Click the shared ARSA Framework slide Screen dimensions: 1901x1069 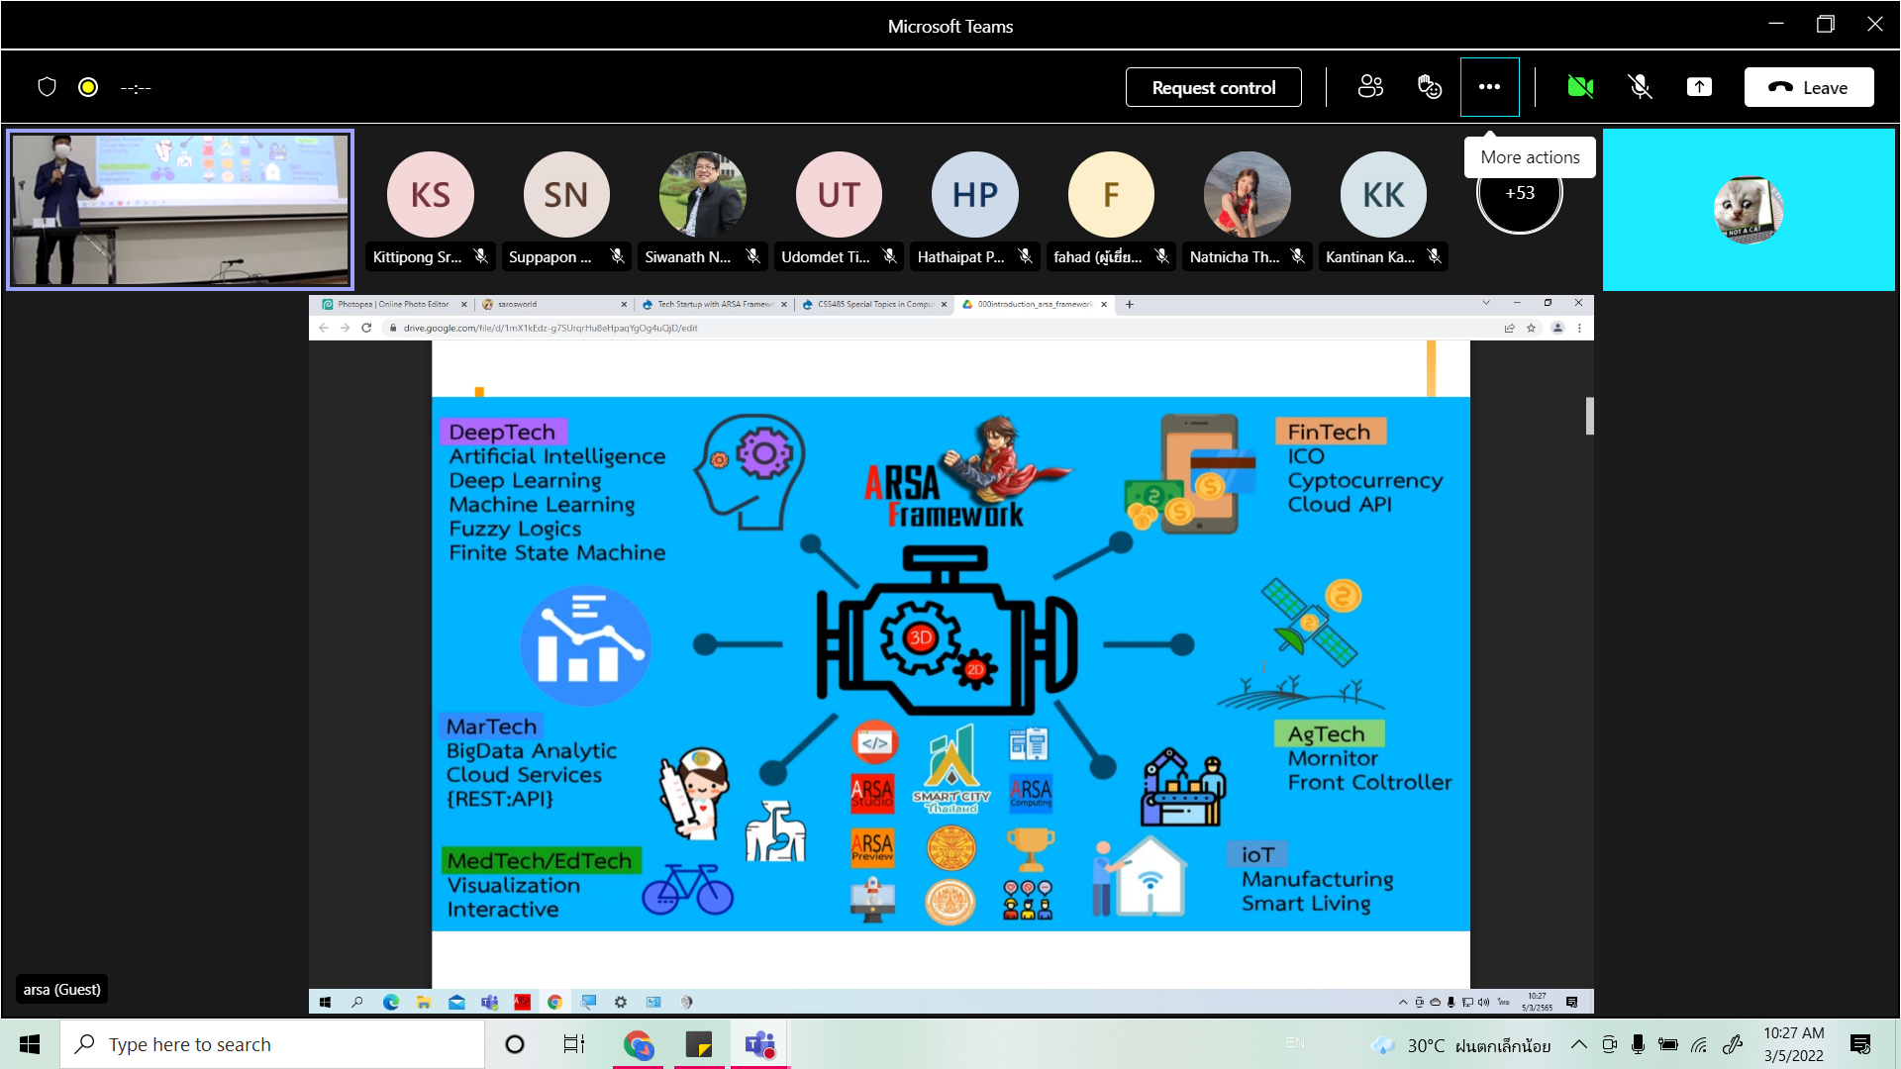click(950, 663)
